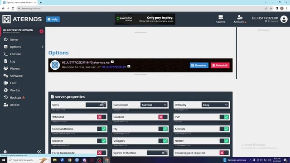The width and height of the screenshot is (290, 163).
Task: Toggle the Fly switch
Action: pyautogui.click(x=163, y=129)
